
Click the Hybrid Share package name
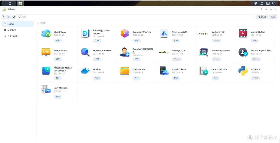(x=179, y=69)
